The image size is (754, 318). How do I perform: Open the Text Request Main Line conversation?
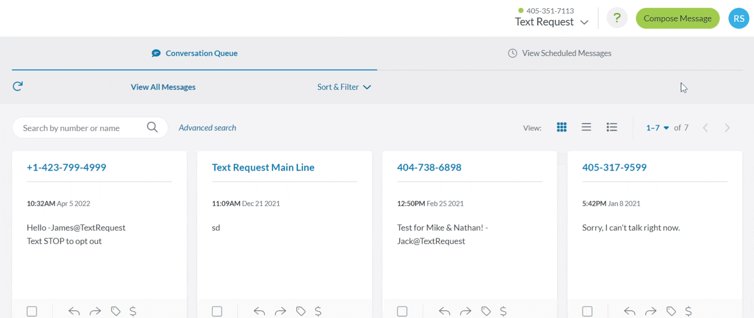pyautogui.click(x=263, y=167)
